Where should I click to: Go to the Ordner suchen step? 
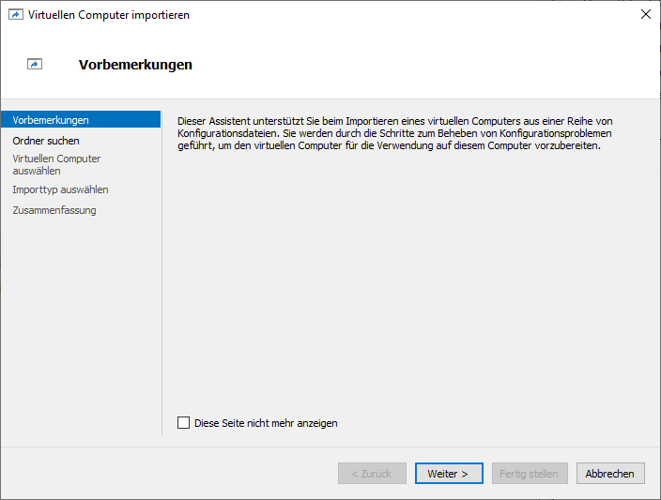[x=46, y=141]
